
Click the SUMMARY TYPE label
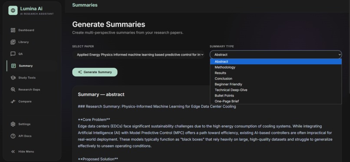(221, 46)
